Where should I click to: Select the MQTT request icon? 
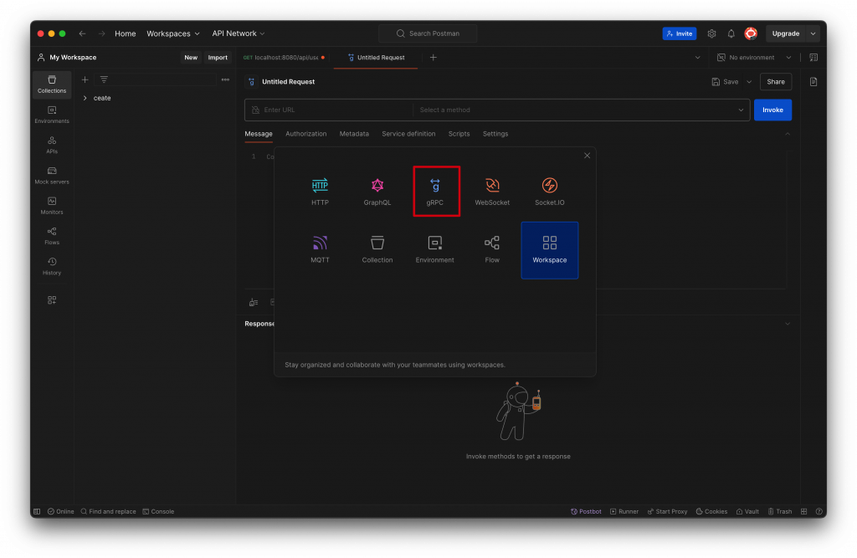click(x=320, y=250)
